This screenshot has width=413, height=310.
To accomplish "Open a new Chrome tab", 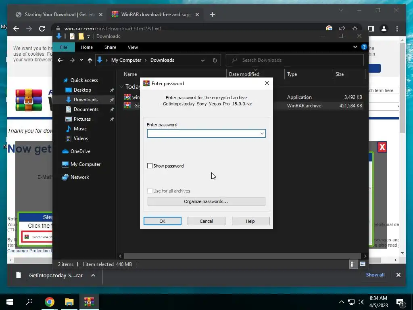I will [212, 15].
